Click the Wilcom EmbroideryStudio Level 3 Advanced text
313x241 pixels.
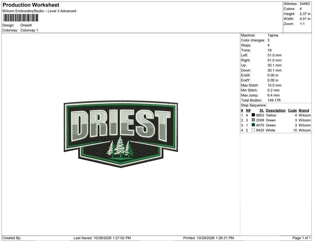pos(39,11)
